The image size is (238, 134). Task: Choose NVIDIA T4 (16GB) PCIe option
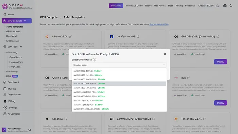click(x=119, y=100)
